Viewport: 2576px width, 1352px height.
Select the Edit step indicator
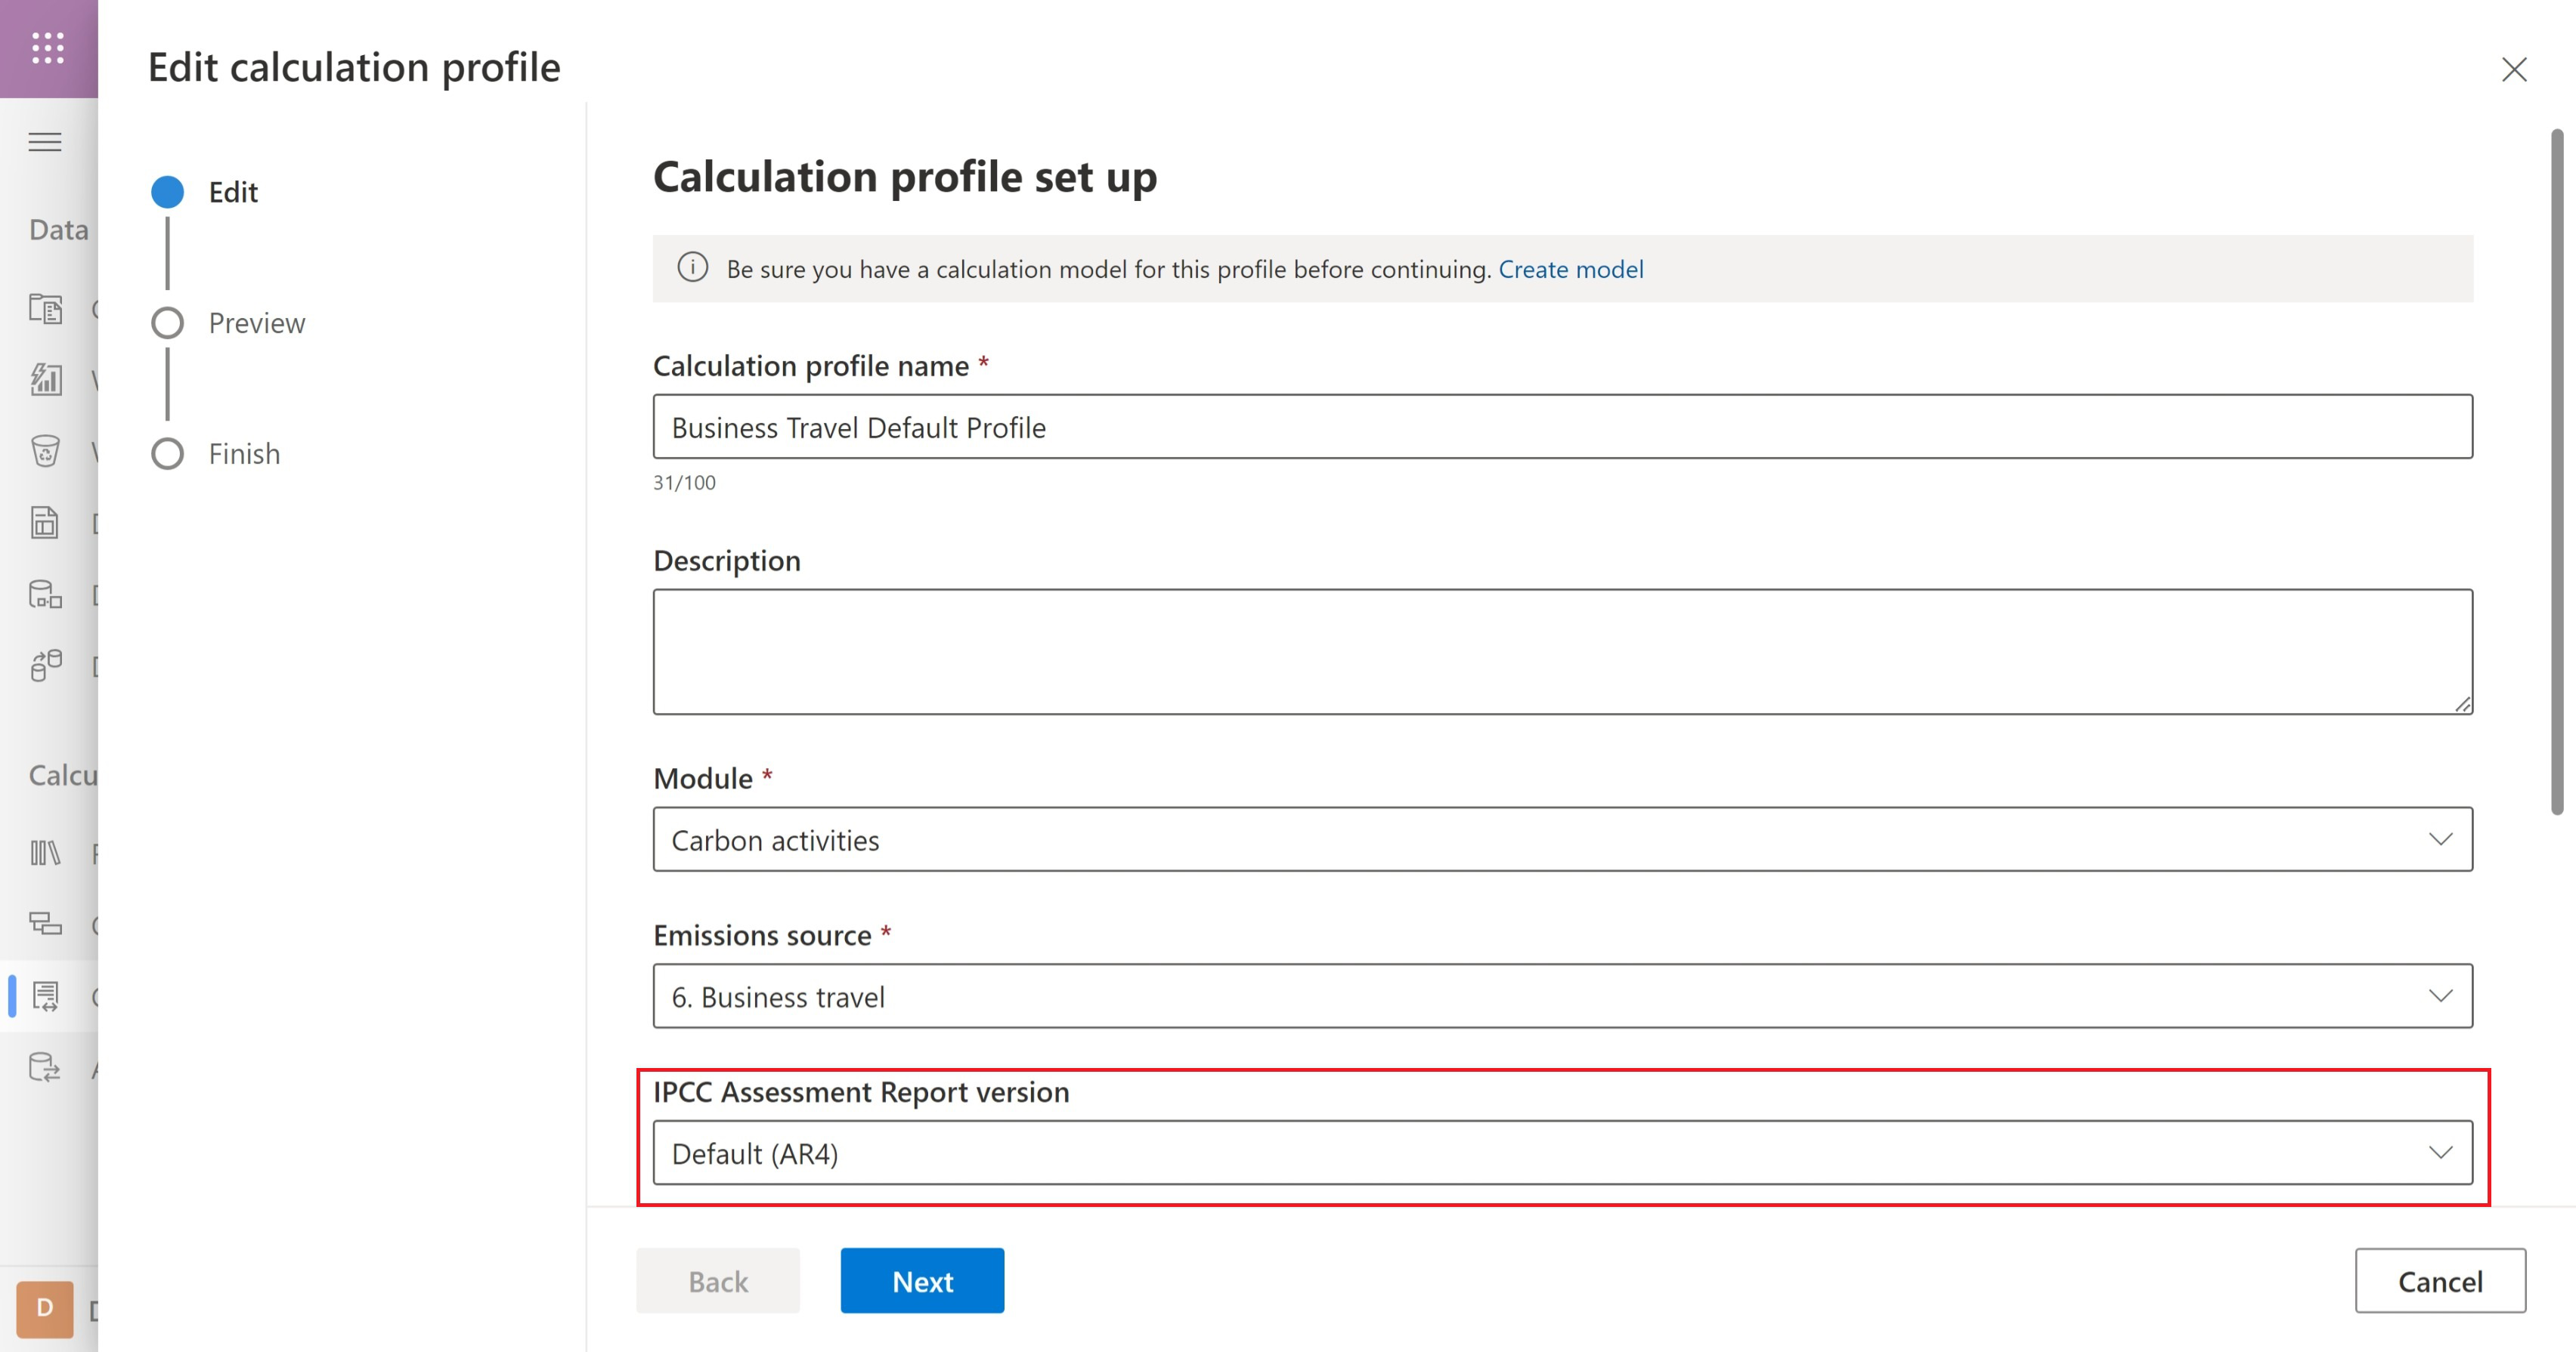168,192
